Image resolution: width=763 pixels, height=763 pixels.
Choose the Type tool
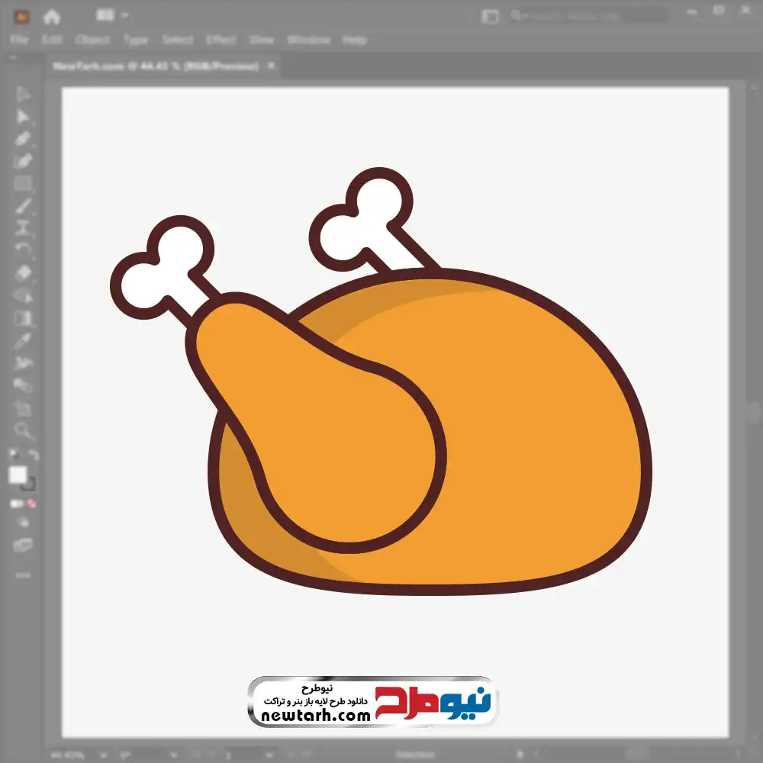point(23,227)
